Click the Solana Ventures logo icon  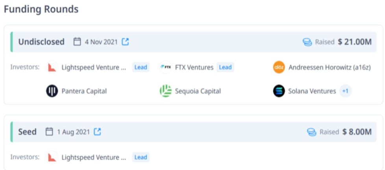tap(279, 91)
